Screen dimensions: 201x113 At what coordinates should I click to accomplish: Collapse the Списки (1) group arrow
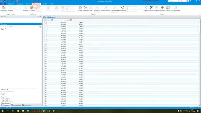tap(9, 99)
